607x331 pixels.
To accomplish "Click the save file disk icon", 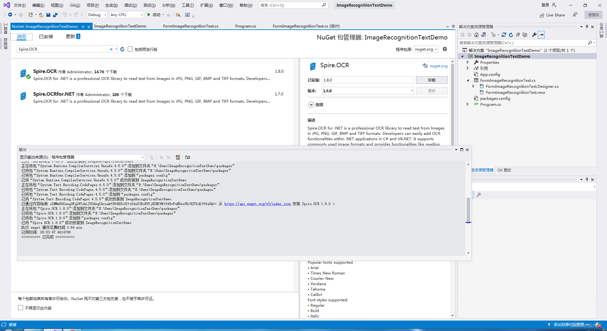I will (x=48, y=15).
